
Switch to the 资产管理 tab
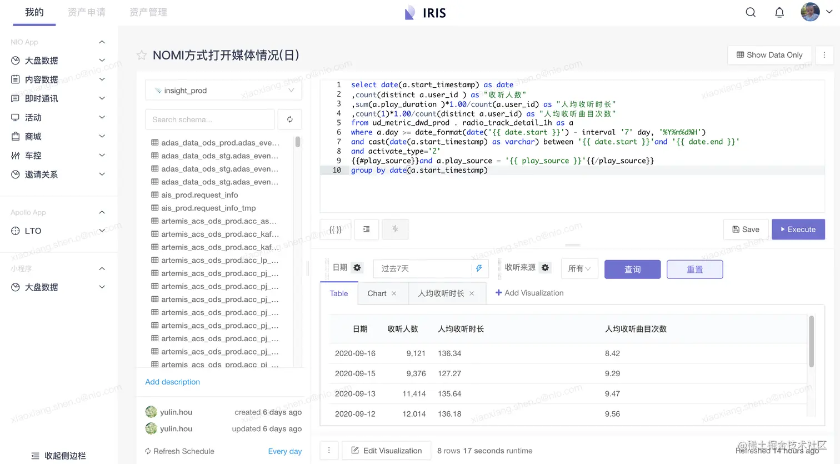148,12
